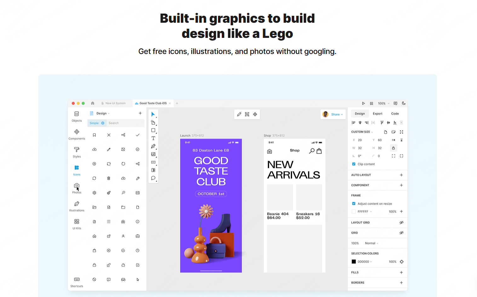477x297 pixels.
Task: Click the eyedropper target in Selection Colors
Action: point(402,262)
